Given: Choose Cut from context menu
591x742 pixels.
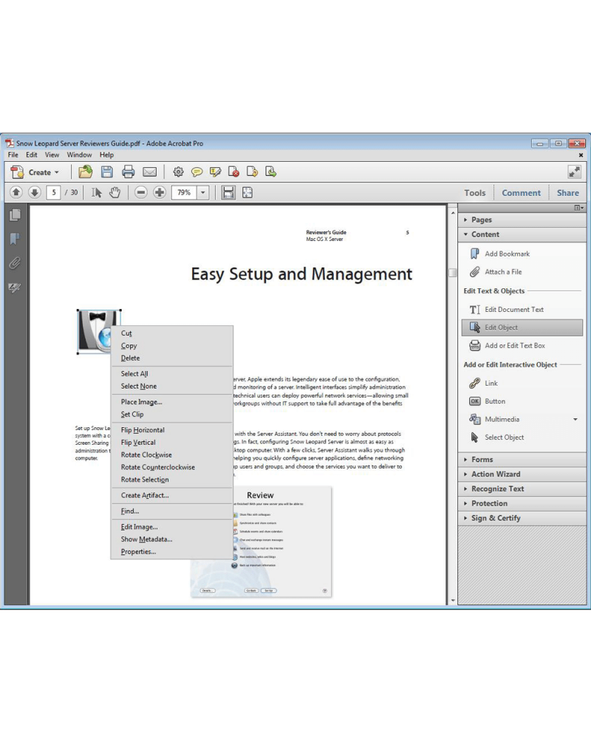Looking at the screenshot, I should pyautogui.click(x=172, y=333).
